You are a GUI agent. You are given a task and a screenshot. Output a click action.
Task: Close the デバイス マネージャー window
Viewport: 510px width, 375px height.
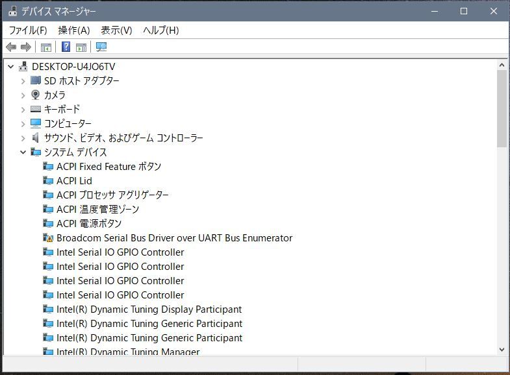click(493, 11)
